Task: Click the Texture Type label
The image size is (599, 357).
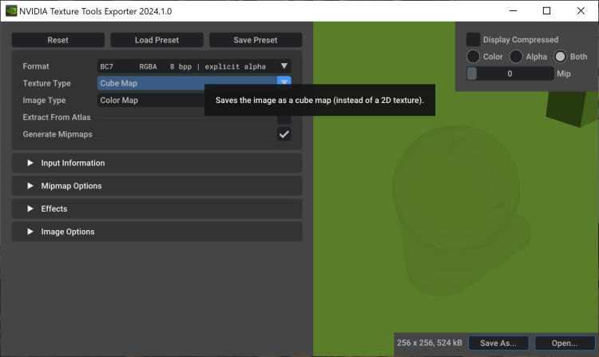Action: pos(46,83)
